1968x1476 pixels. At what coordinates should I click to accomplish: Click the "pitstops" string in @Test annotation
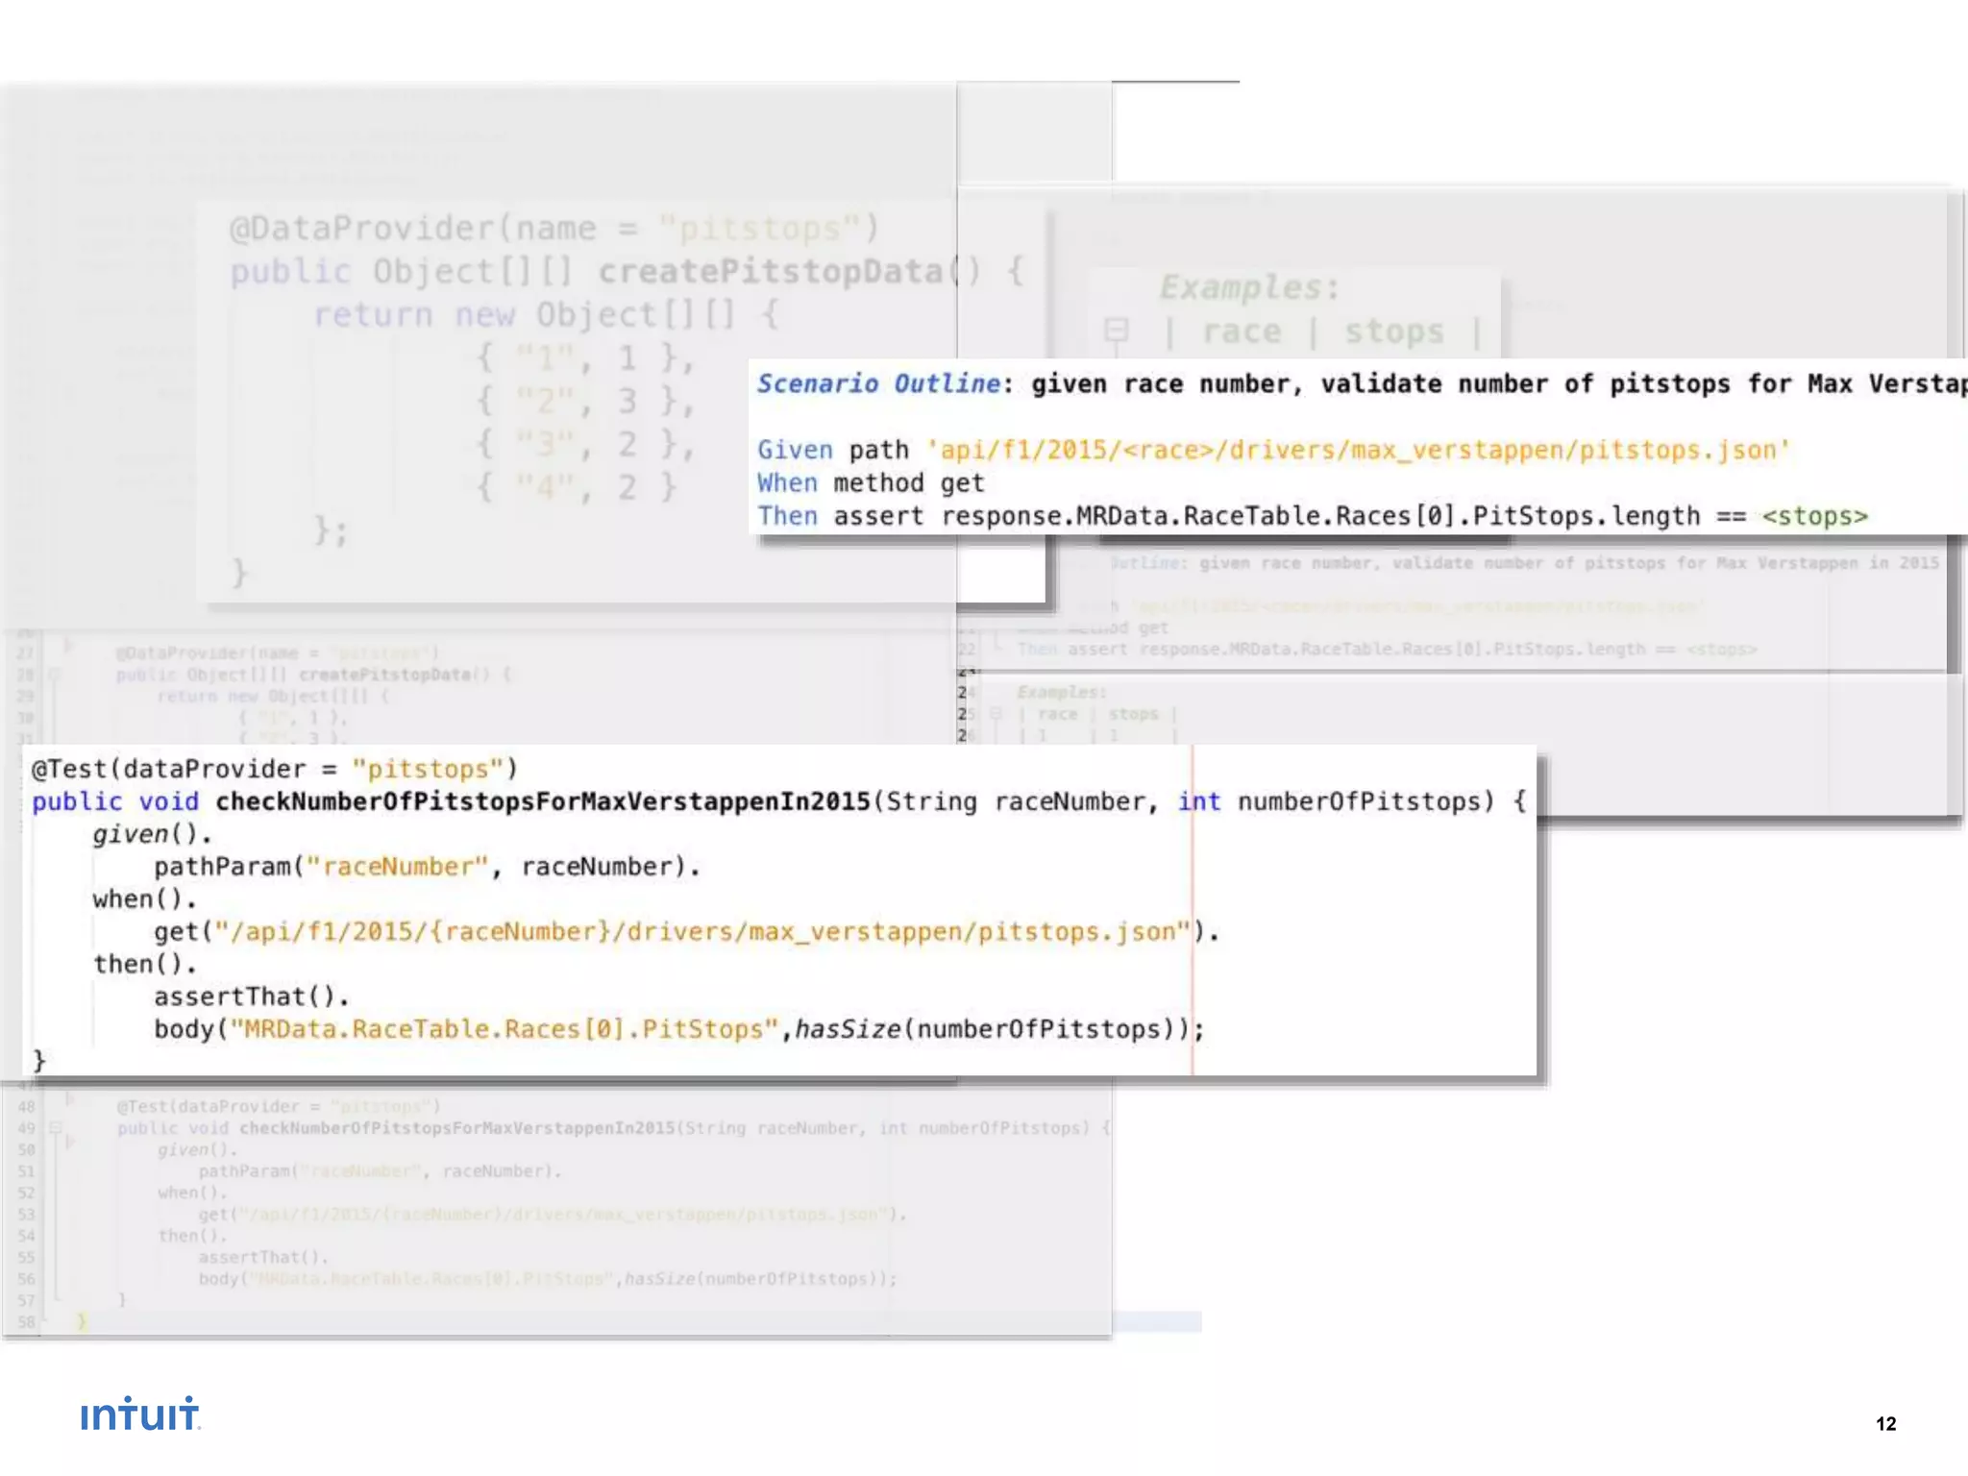(428, 769)
